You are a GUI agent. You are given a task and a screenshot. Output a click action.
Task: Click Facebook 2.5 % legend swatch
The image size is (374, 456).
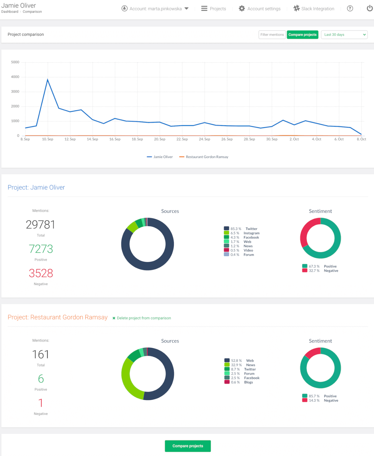coord(227,378)
